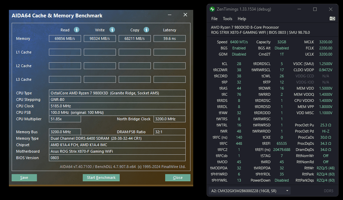Click the Copy info icon in AIDA64
The height and width of the screenshot is (200, 343).
tap(146, 30)
